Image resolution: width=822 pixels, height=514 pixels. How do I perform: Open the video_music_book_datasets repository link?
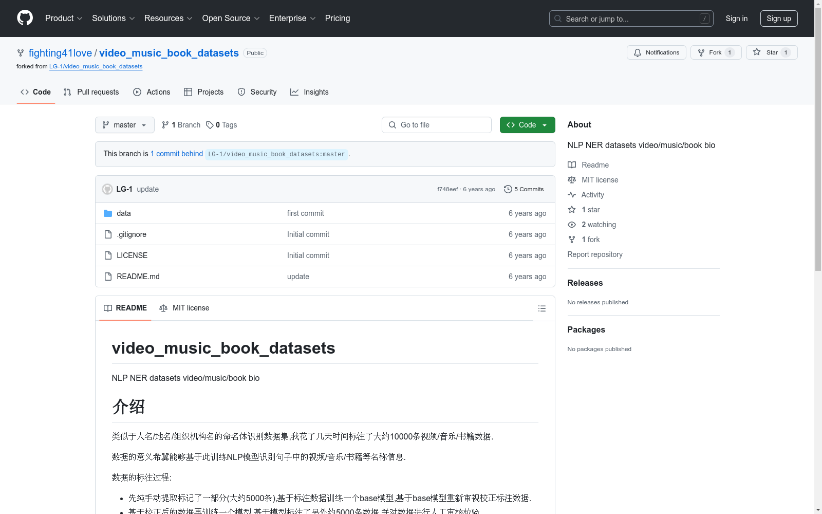click(169, 53)
